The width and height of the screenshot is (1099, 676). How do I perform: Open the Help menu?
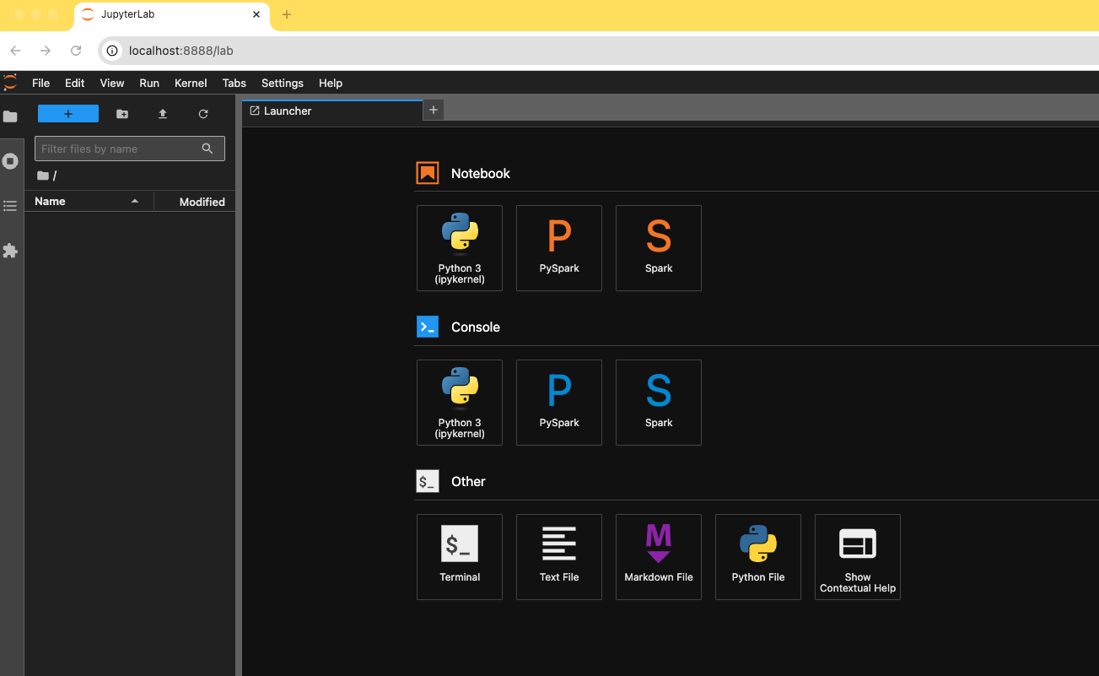(331, 83)
